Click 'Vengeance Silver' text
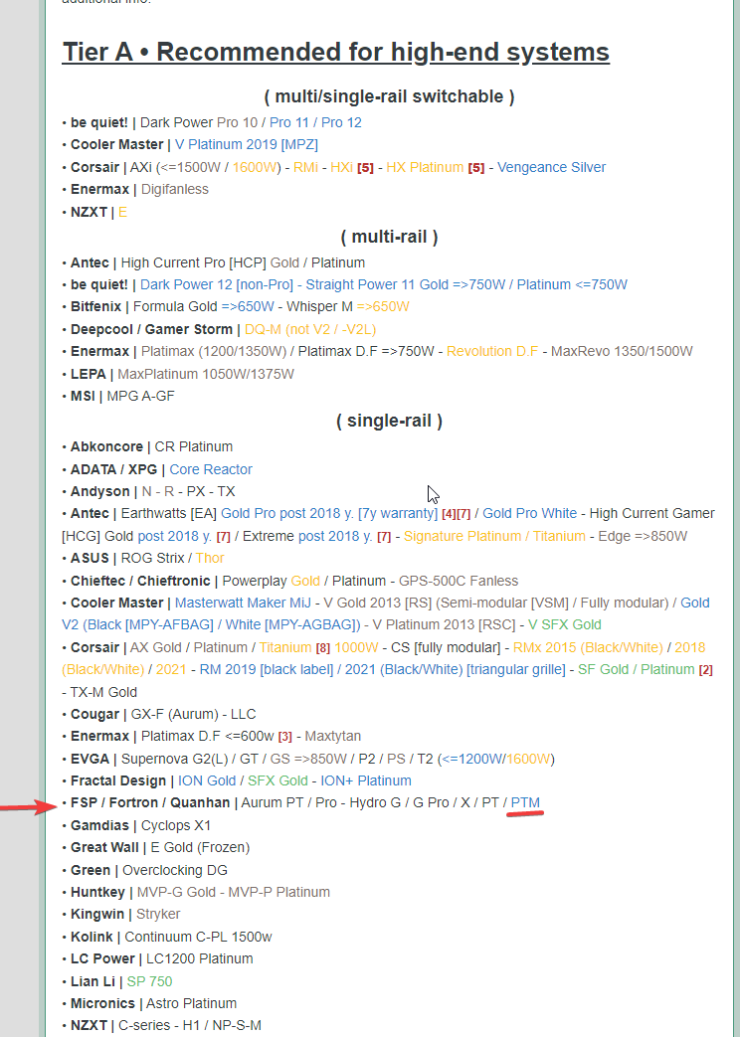 click(x=551, y=167)
